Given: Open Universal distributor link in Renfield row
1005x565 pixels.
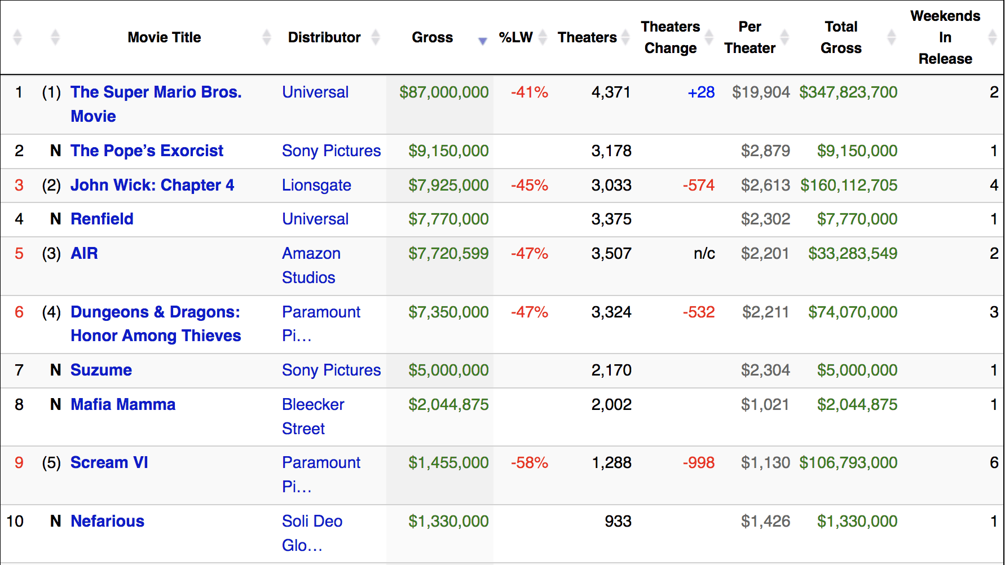Looking at the screenshot, I should click(x=315, y=219).
